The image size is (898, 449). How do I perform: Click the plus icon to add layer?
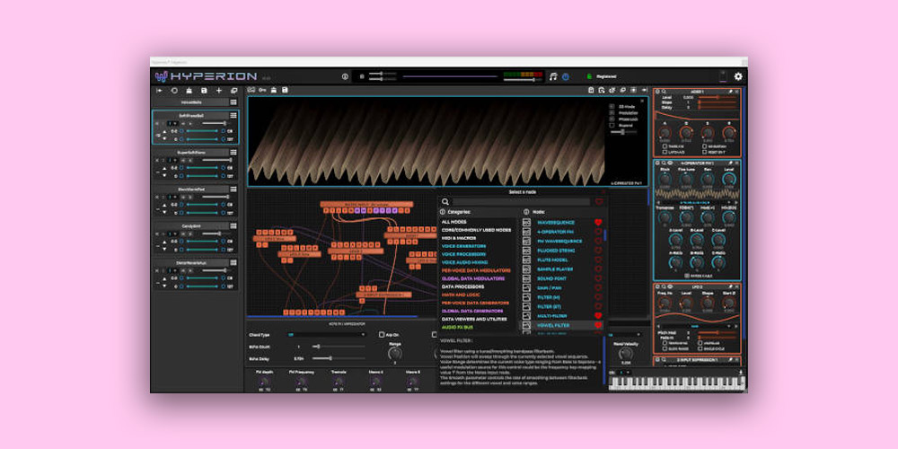click(218, 91)
